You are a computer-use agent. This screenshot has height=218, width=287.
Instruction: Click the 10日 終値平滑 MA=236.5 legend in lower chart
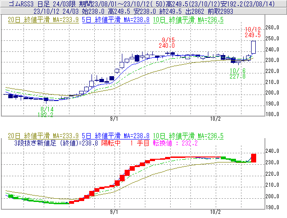click(x=188, y=136)
